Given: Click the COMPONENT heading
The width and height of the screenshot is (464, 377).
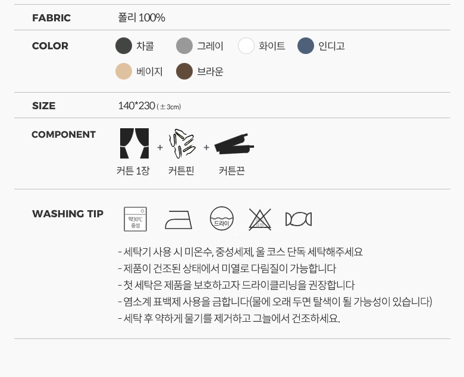Looking at the screenshot, I should 64,135.
